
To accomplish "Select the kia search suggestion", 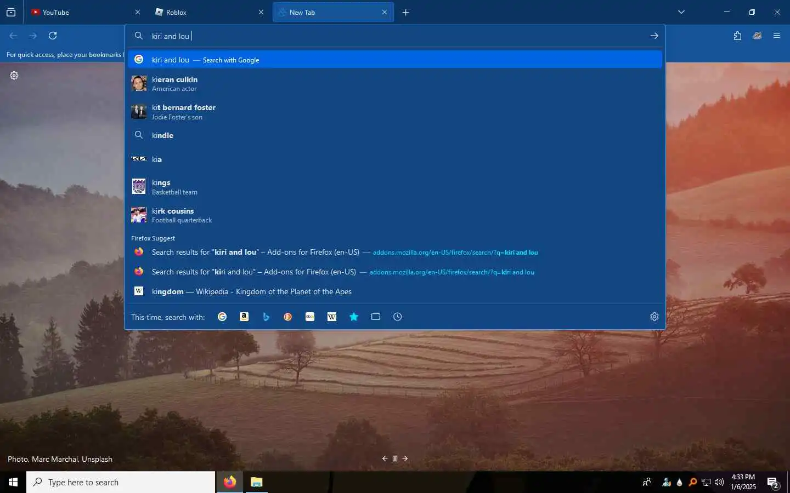I will 395,159.
